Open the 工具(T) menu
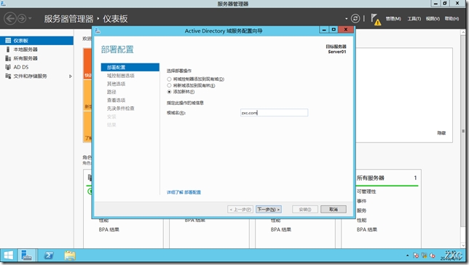 (414, 18)
